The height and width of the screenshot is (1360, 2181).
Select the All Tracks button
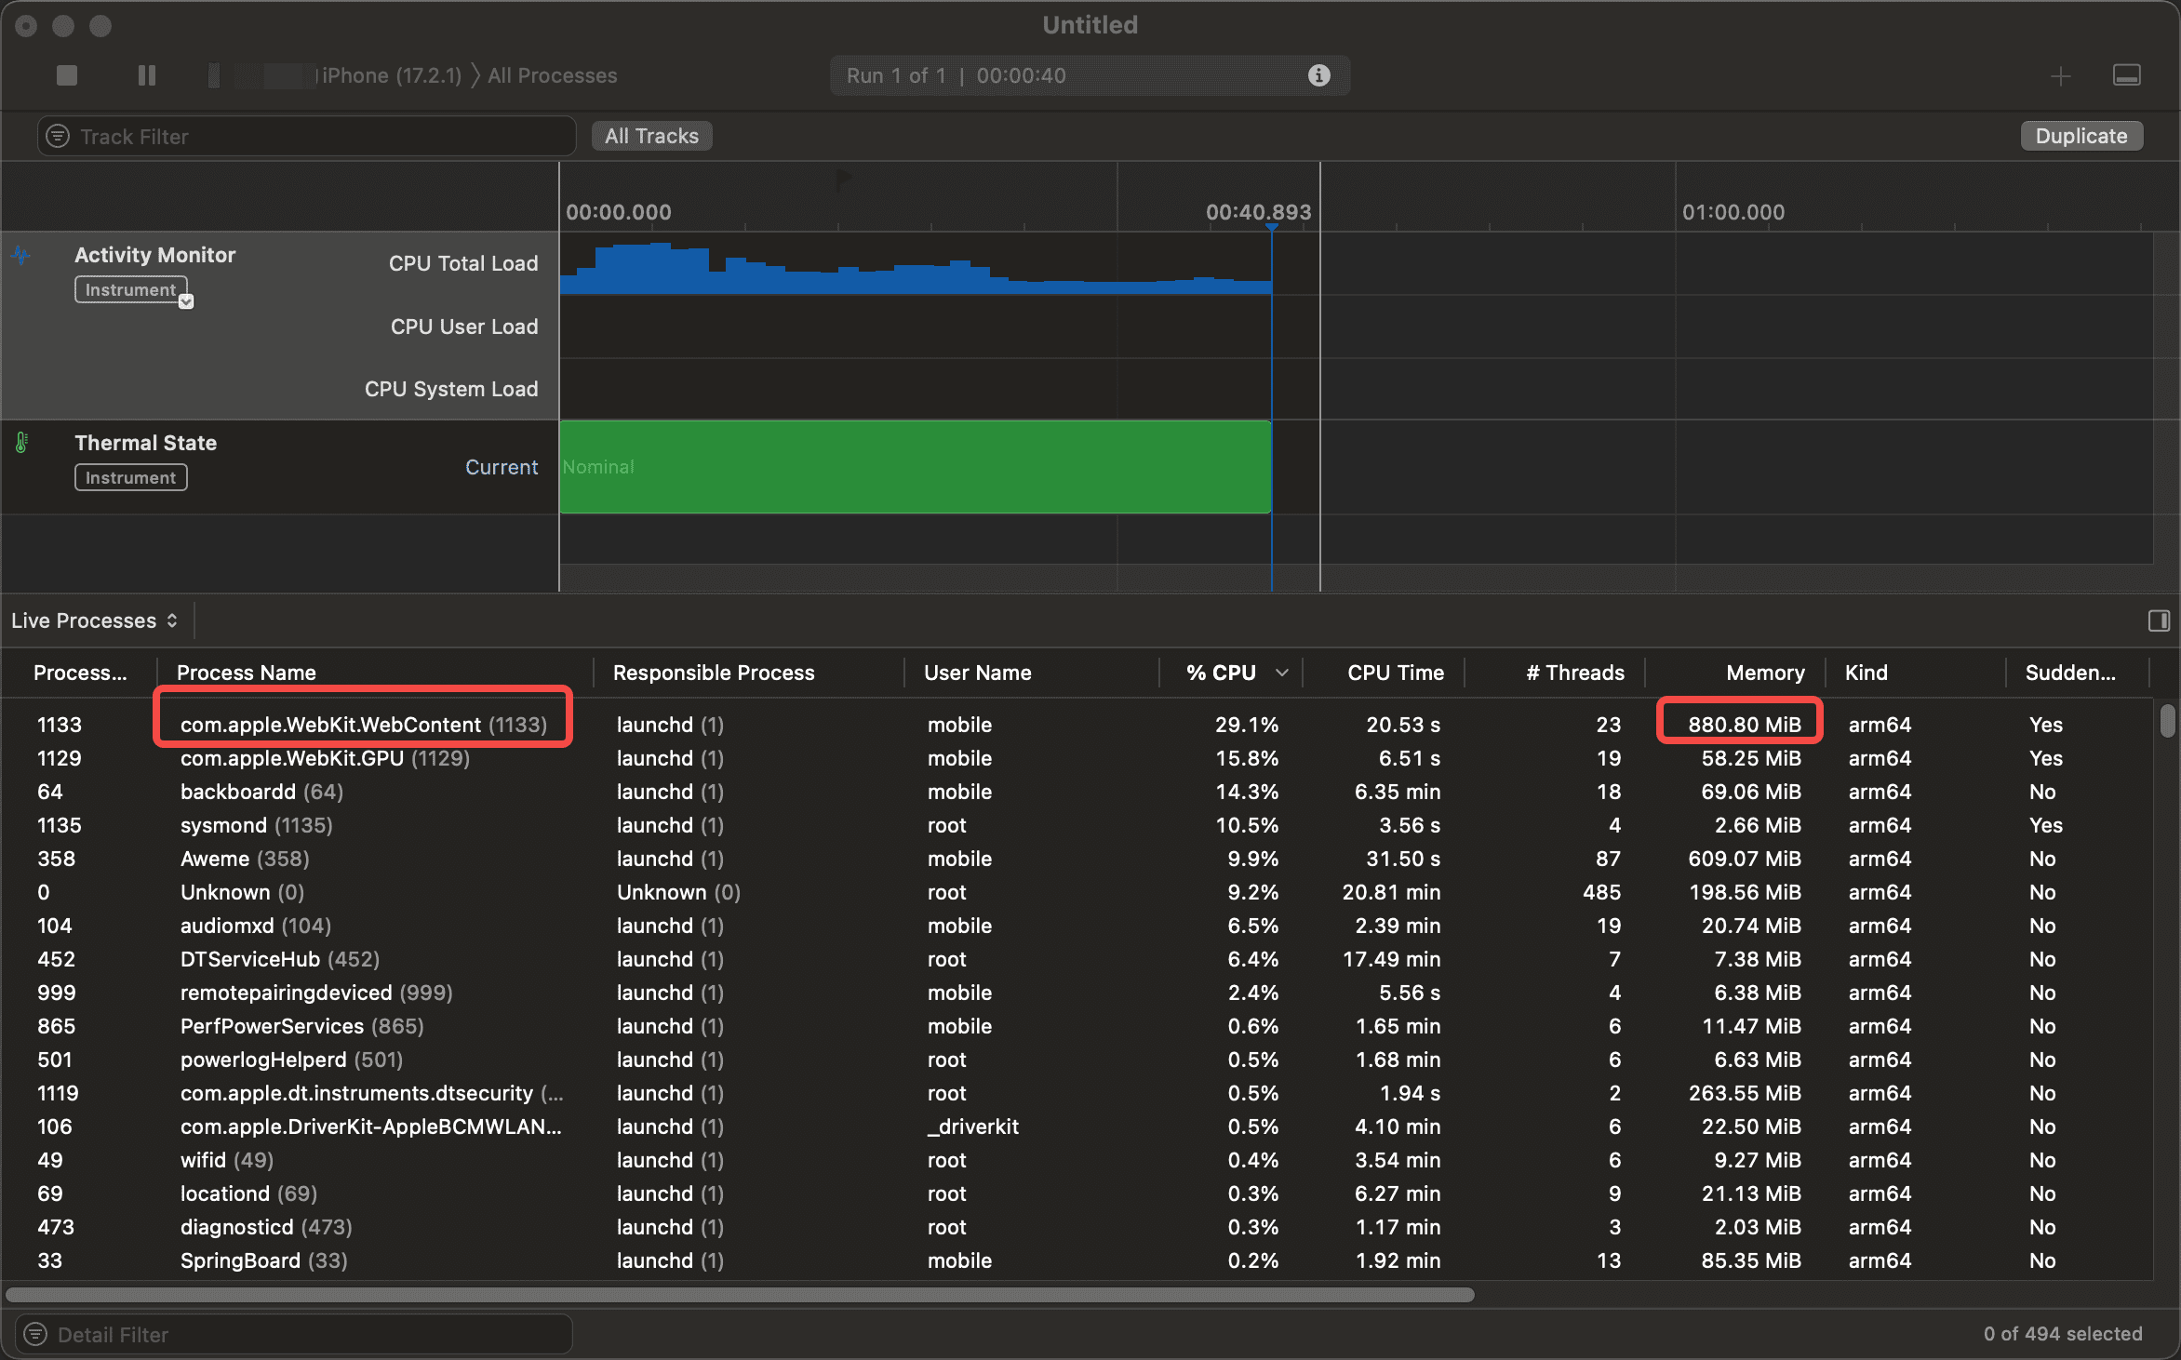click(x=651, y=136)
